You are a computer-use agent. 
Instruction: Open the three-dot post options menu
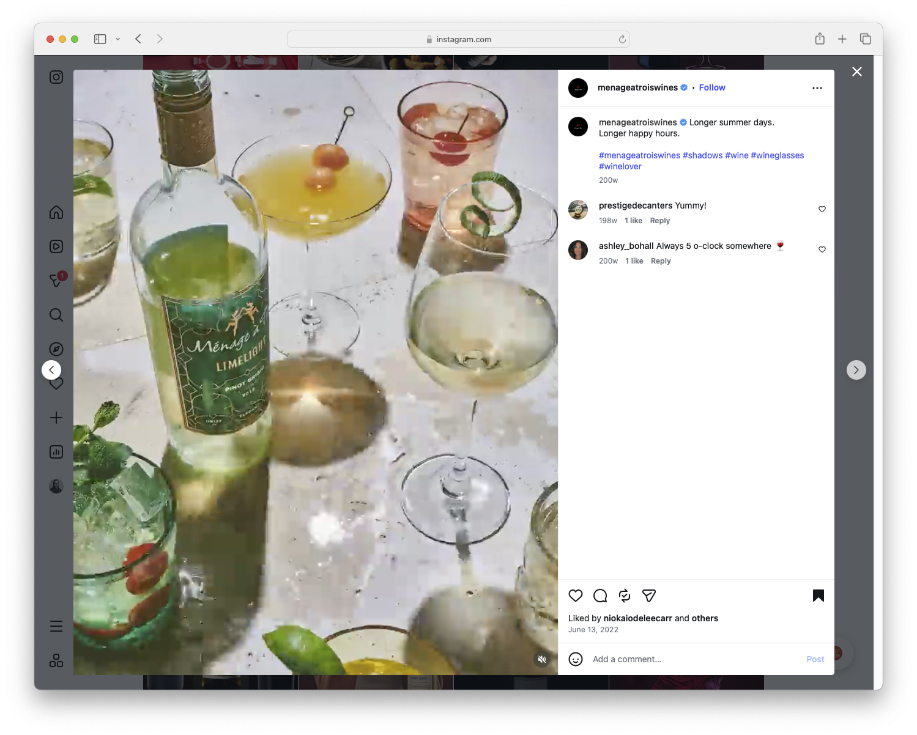tap(817, 87)
